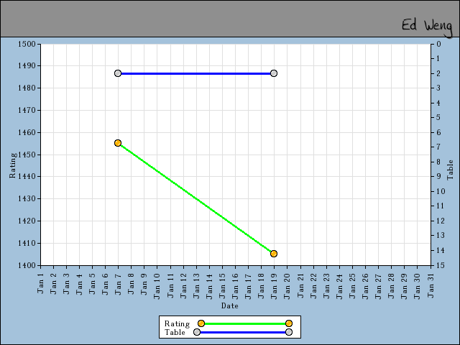This screenshot has width=460, height=345.
Task: Click the 1450 rating axis label
Action: 27,155
